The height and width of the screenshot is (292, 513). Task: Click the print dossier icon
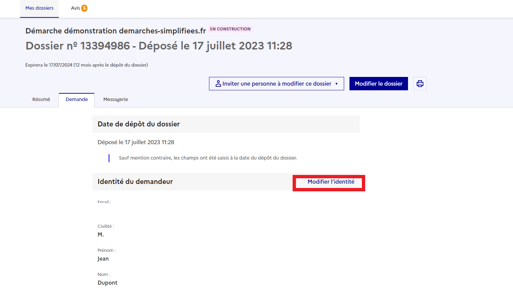(x=420, y=83)
